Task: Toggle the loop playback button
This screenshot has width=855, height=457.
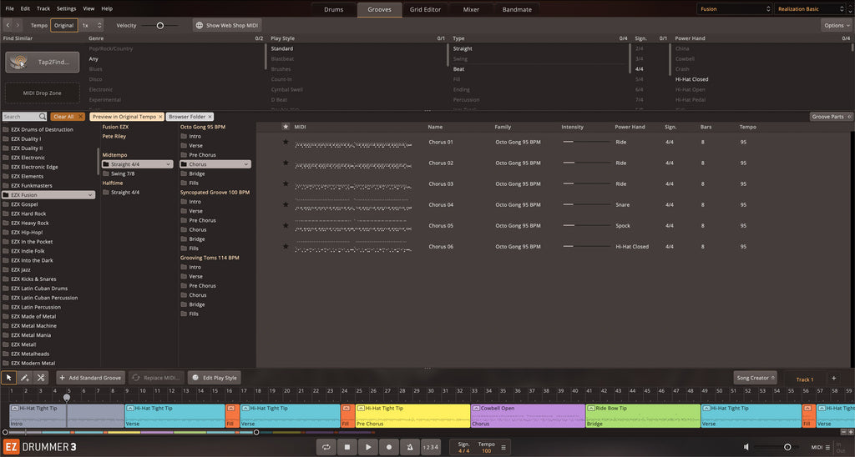Action: pos(326,448)
